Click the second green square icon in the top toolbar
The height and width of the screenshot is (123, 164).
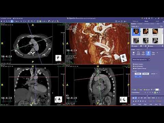point(40,21)
